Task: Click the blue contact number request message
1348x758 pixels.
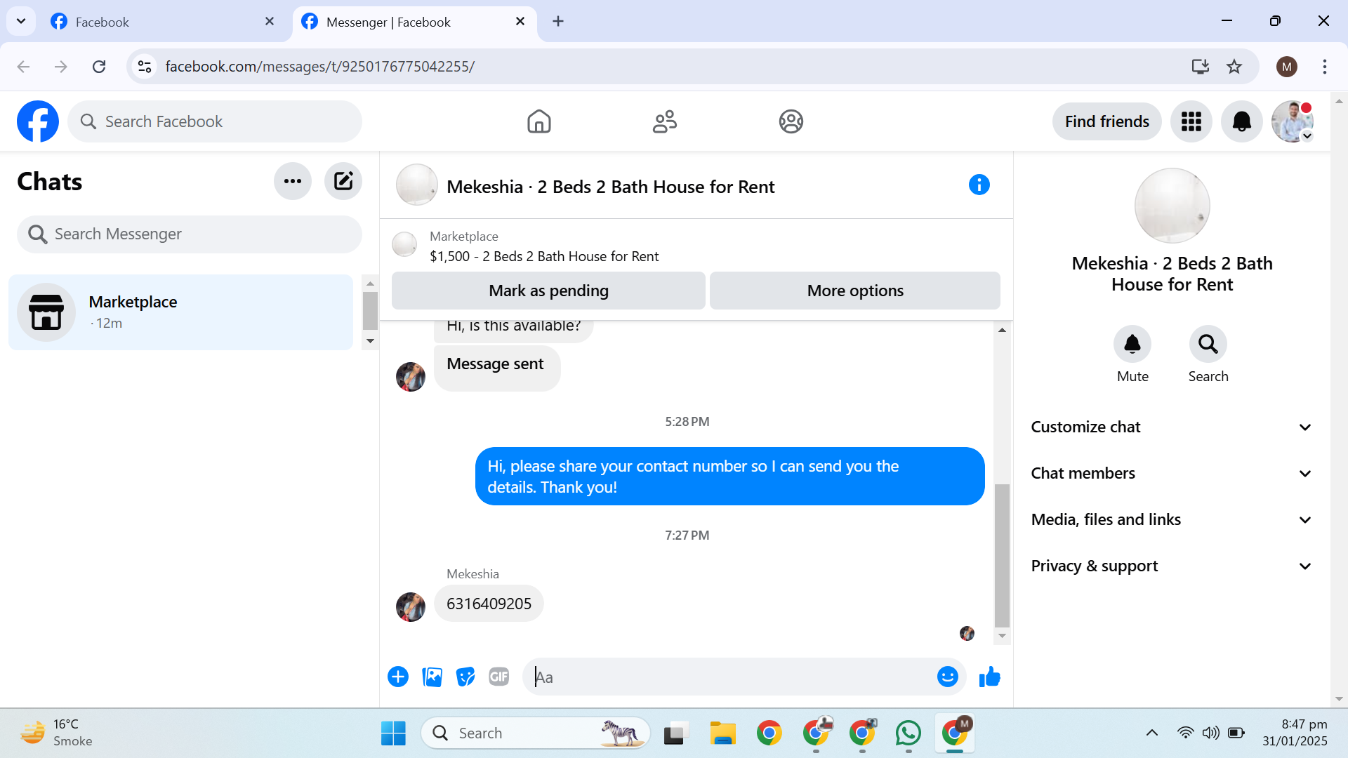Action: click(x=729, y=477)
